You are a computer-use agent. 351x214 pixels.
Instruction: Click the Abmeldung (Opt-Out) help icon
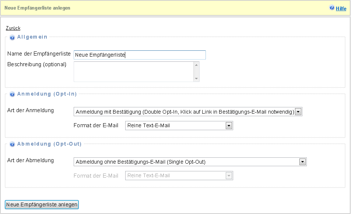(12, 145)
